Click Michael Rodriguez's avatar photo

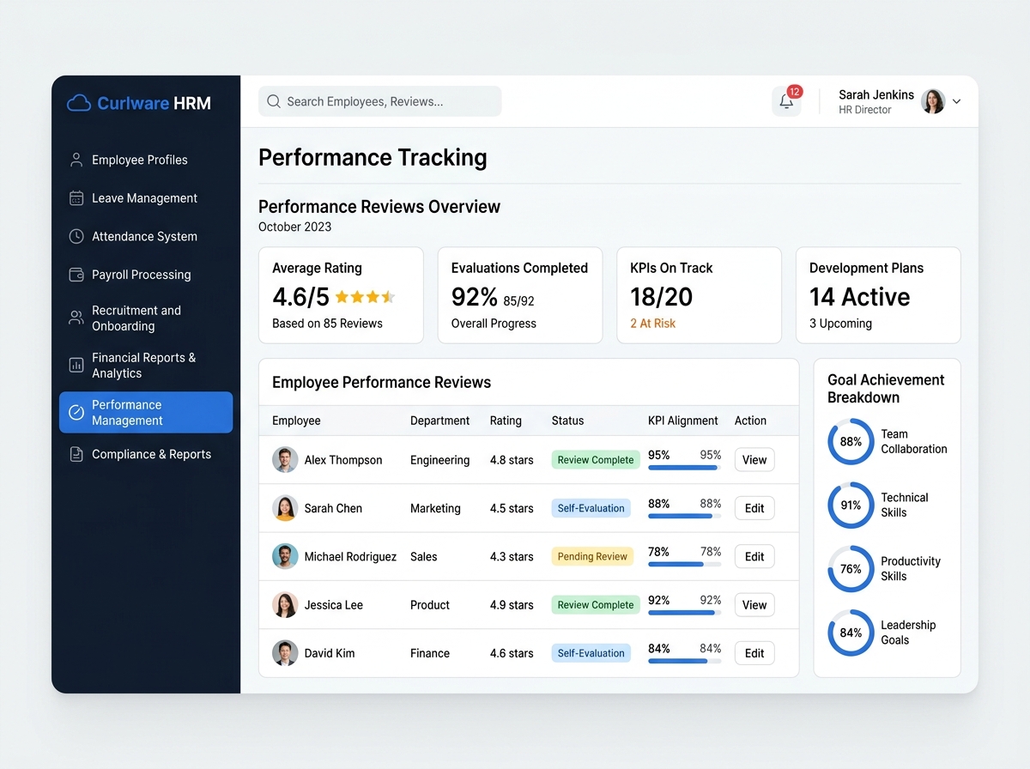pyautogui.click(x=285, y=556)
